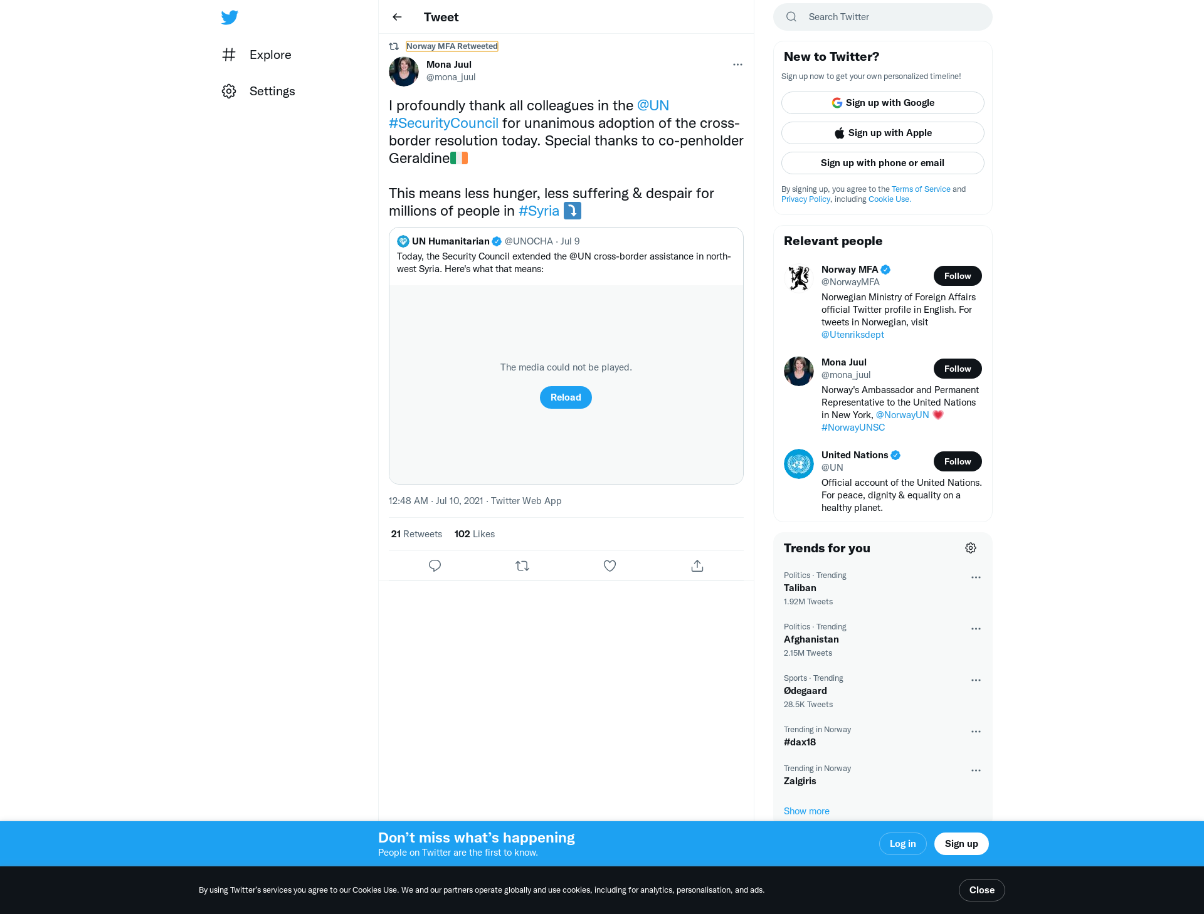Close the cookies notice banner

tap(982, 890)
